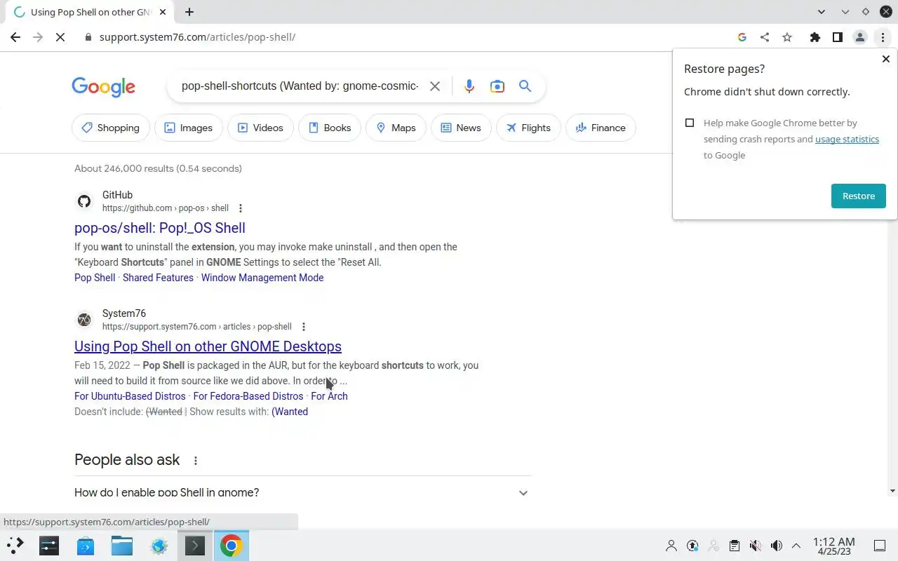Image resolution: width=898 pixels, height=561 pixels.
Task: Open People also ask options menu
Action: (196, 461)
